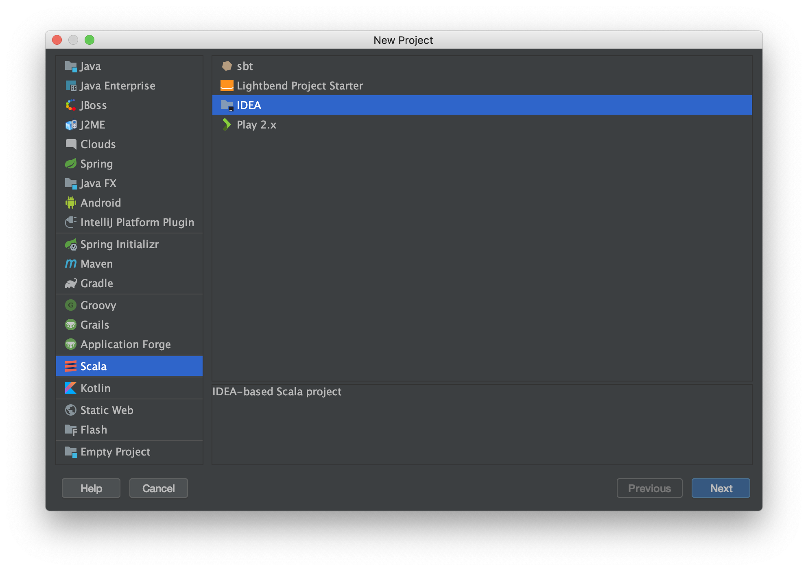Select the JBoss project category

[93, 105]
